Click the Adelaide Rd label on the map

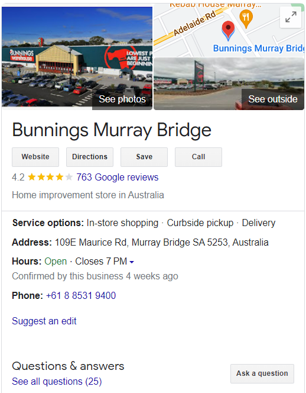coord(195,23)
